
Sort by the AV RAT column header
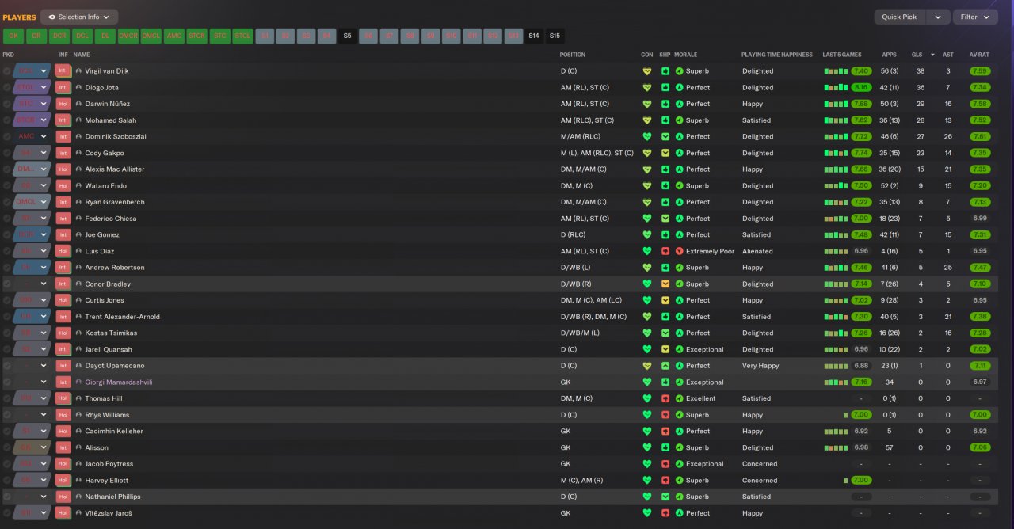[979, 55]
